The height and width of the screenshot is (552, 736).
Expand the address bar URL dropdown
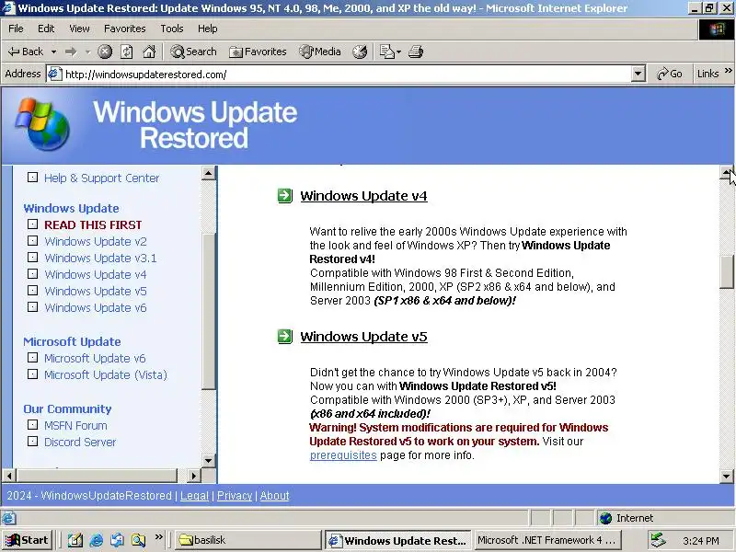click(638, 74)
